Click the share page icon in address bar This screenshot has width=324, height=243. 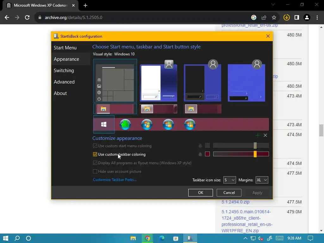coord(264,18)
